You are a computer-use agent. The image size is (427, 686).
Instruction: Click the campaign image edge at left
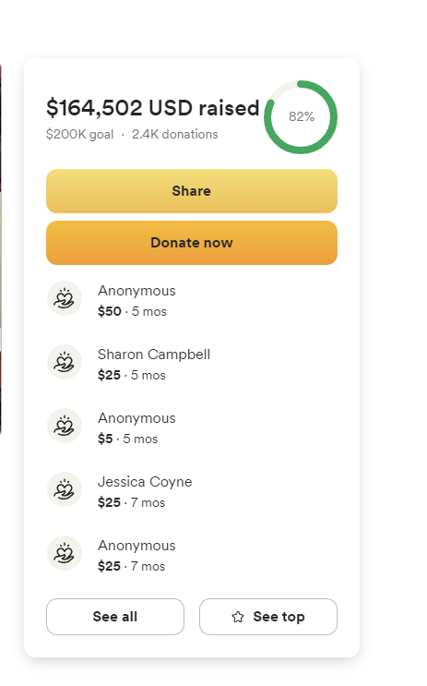coord(1,249)
